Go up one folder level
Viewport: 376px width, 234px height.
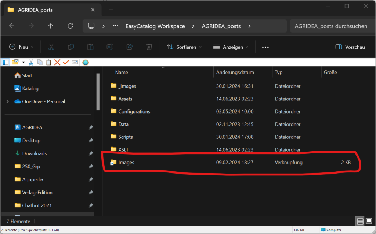pyautogui.click(x=51, y=26)
